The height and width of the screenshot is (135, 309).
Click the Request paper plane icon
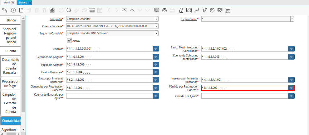click(x=204, y=10)
